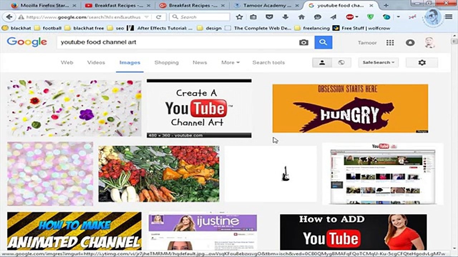The width and height of the screenshot is (458, 257).
Task: Select the Videos search tab
Action: click(x=96, y=62)
